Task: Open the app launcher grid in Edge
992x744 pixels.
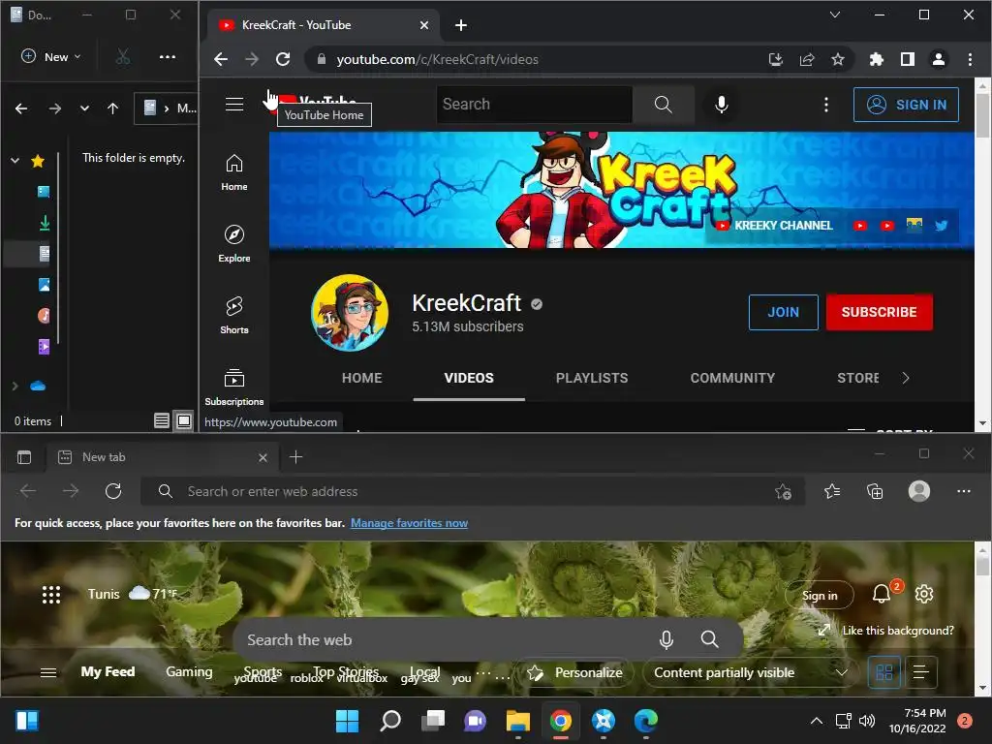Action: click(51, 595)
